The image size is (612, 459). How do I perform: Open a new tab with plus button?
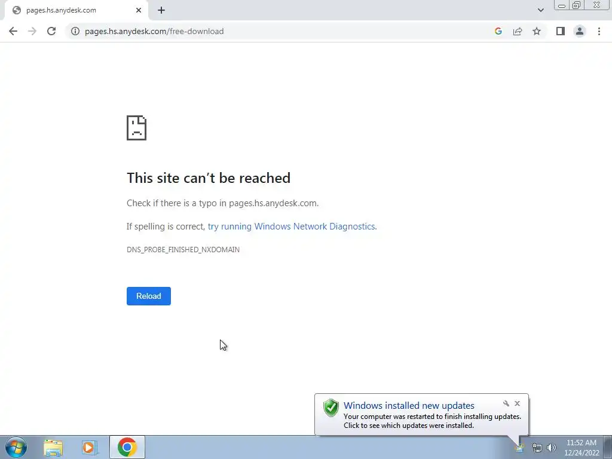point(161,10)
